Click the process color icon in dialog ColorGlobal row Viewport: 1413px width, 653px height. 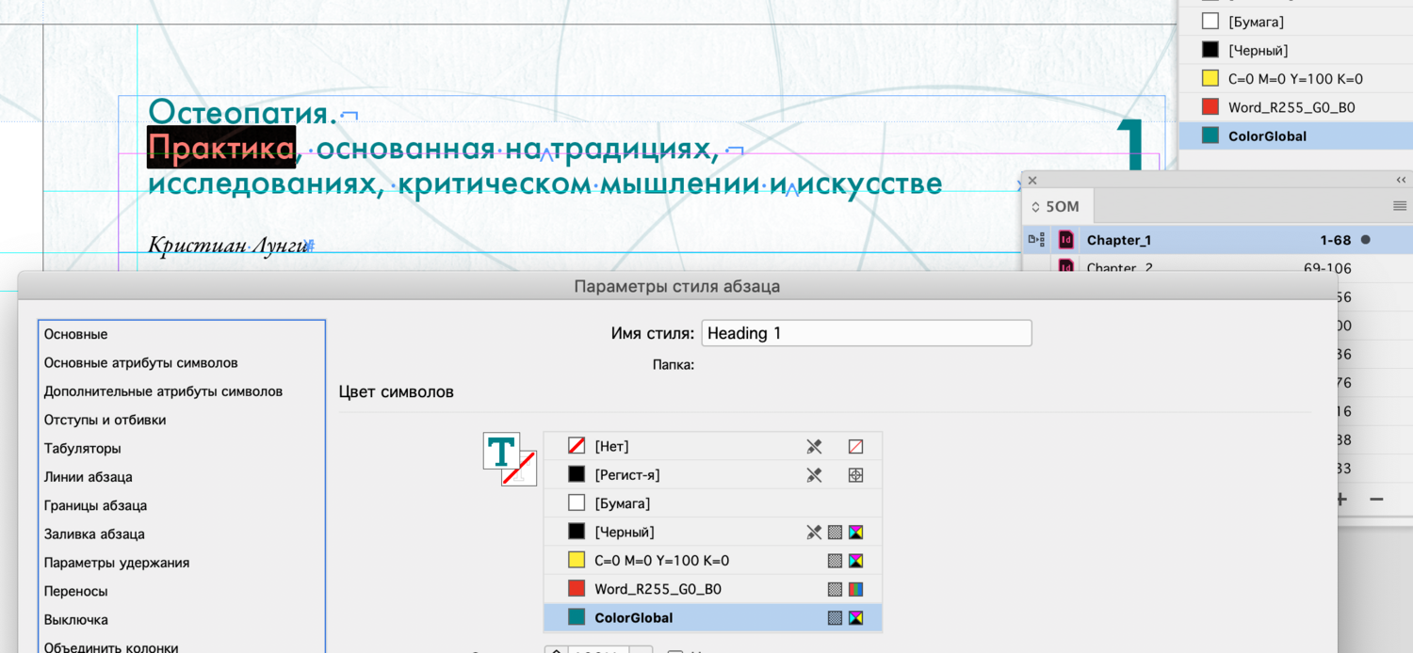pos(835,618)
